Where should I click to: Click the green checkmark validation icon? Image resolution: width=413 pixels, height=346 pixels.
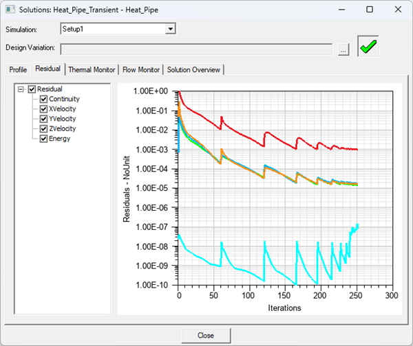(368, 46)
